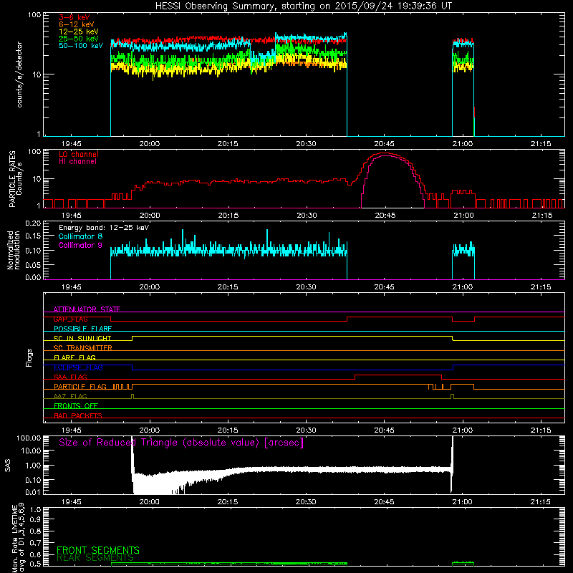The width and height of the screenshot is (573, 573).
Task: Click the FLARE FLAG label
Action: (x=74, y=357)
